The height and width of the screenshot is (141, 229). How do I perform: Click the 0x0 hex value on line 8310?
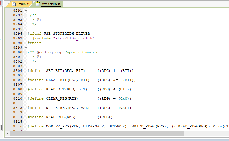123,98
